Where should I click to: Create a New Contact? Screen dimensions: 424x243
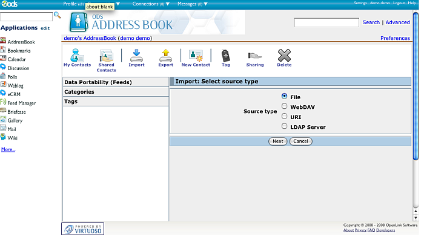[196, 58]
